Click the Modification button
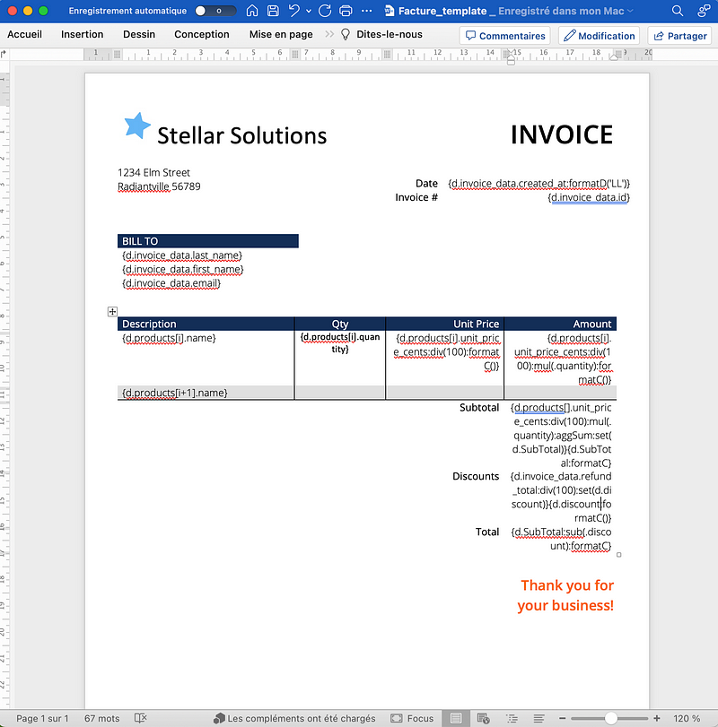The image size is (718, 727). click(x=599, y=36)
